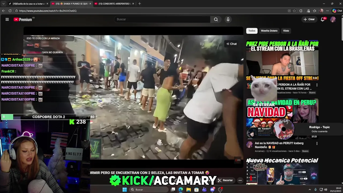Switch to the SHAKA Y PUNKO tab
This screenshot has width=343, height=193.
72,3
